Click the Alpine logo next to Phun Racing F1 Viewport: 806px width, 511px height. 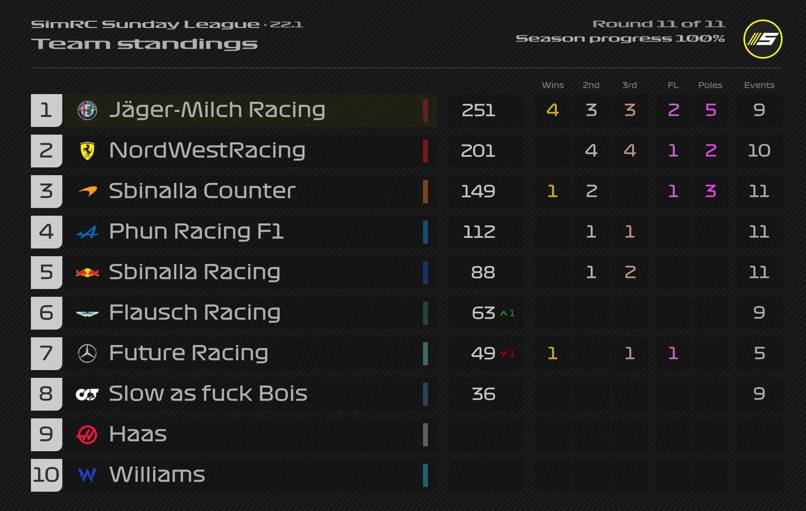point(87,233)
